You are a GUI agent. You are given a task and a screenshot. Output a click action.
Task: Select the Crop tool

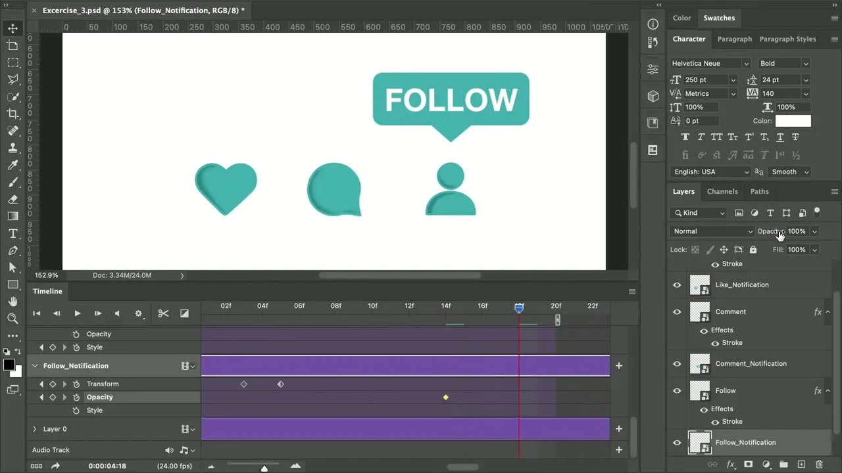pos(12,114)
